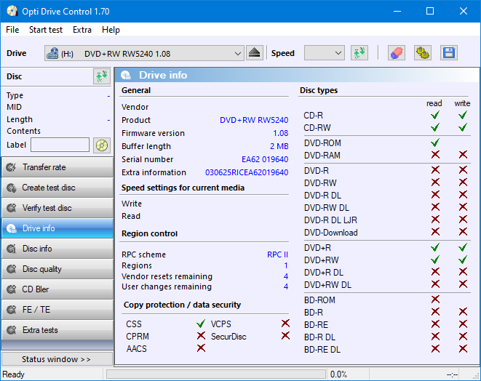Click the SecurDisc unsupported X mark

[285, 336]
